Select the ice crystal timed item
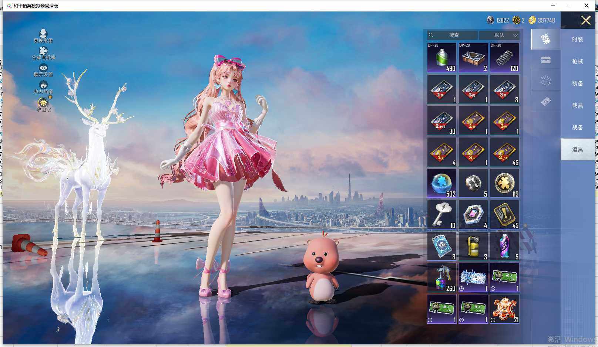598x347 pixels. click(x=473, y=278)
